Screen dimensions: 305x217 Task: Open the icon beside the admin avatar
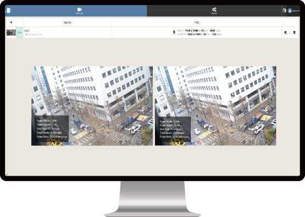[284, 10]
